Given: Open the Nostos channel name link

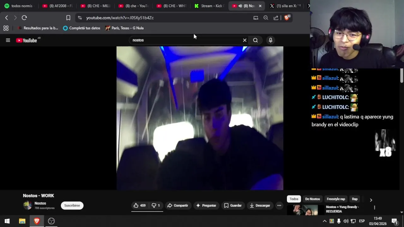Looking at the screenshot, I should click(40, 203).
